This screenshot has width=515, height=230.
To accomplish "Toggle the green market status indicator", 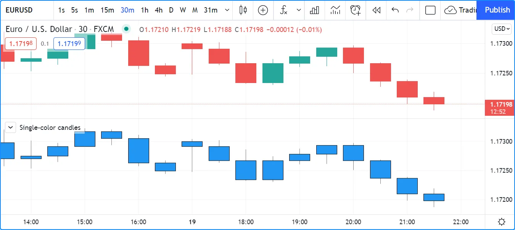I will [x=126, y=29].
